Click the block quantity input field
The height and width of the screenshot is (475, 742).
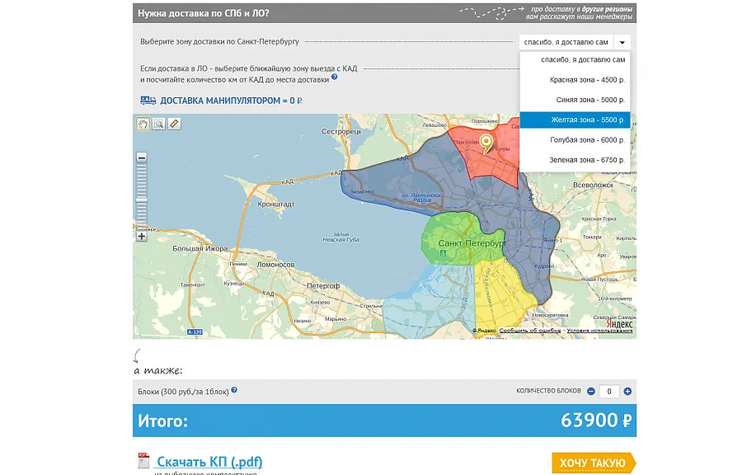click(609, 391)
